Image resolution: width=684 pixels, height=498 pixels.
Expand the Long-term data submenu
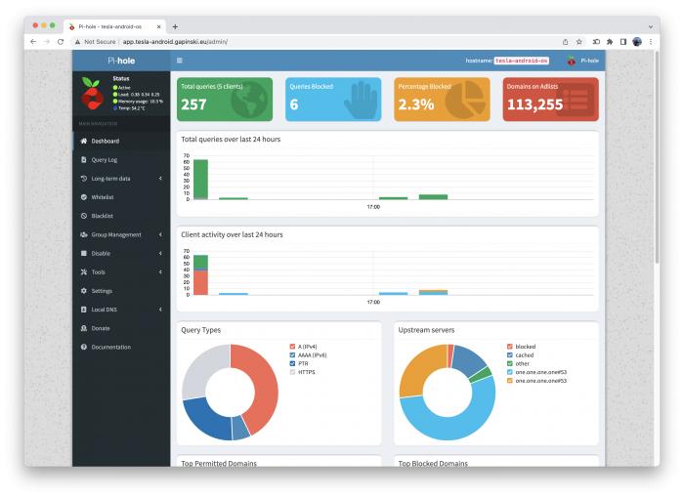pos(121,179)
